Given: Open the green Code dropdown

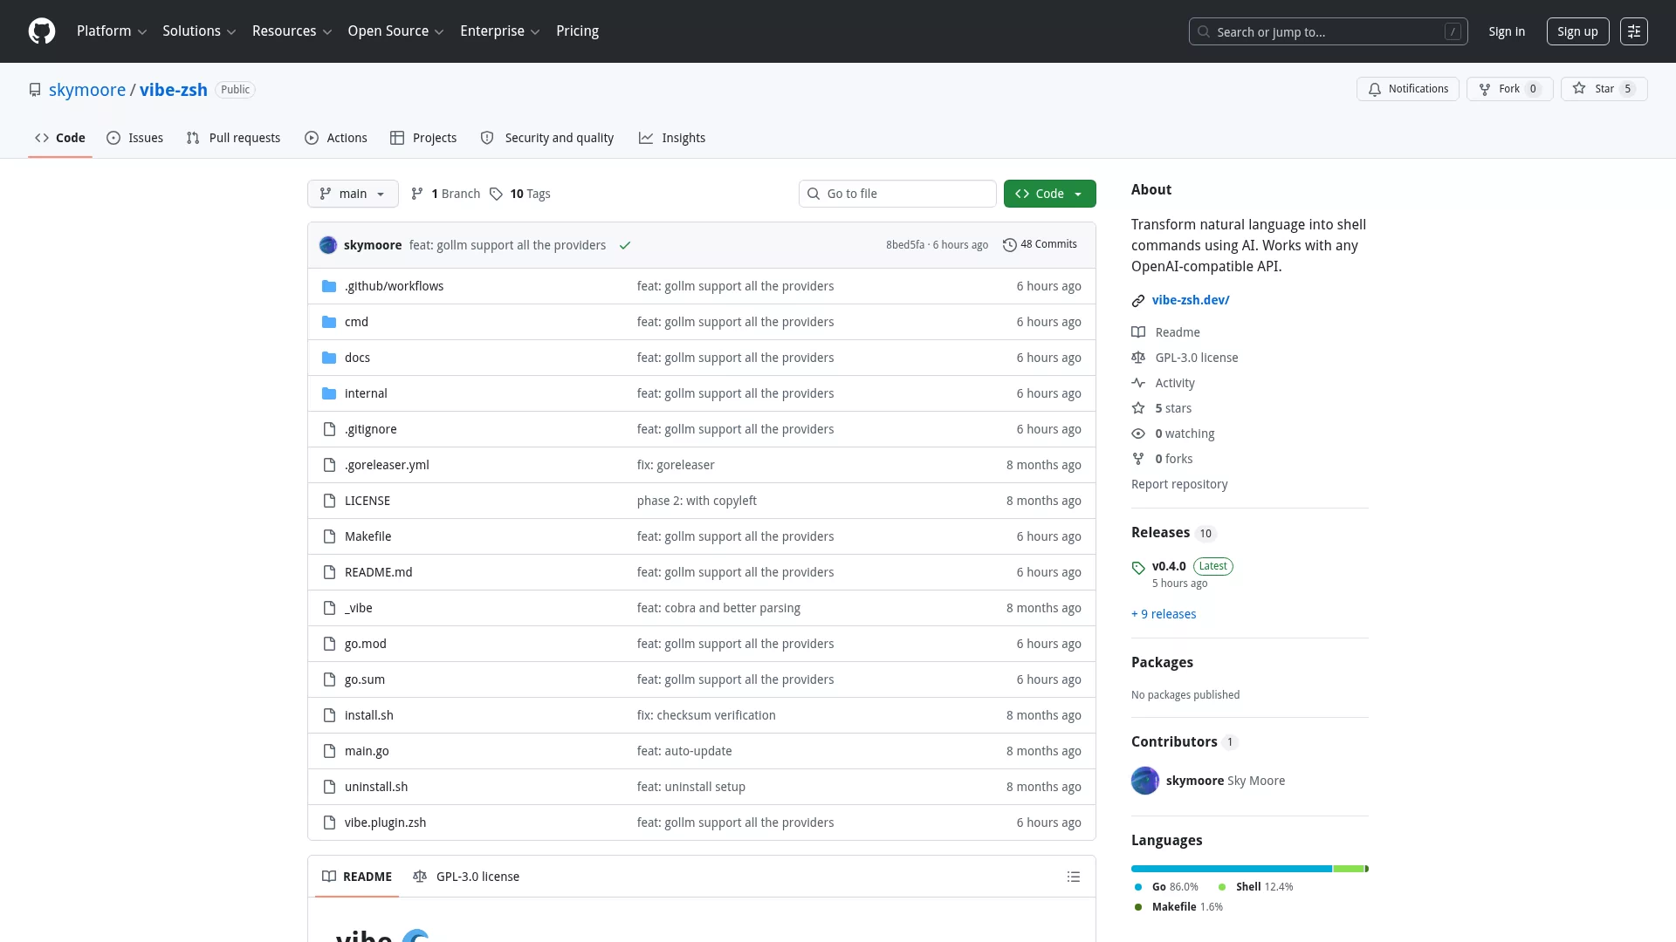Looking at the screenshot, I should pos(1049,194).
